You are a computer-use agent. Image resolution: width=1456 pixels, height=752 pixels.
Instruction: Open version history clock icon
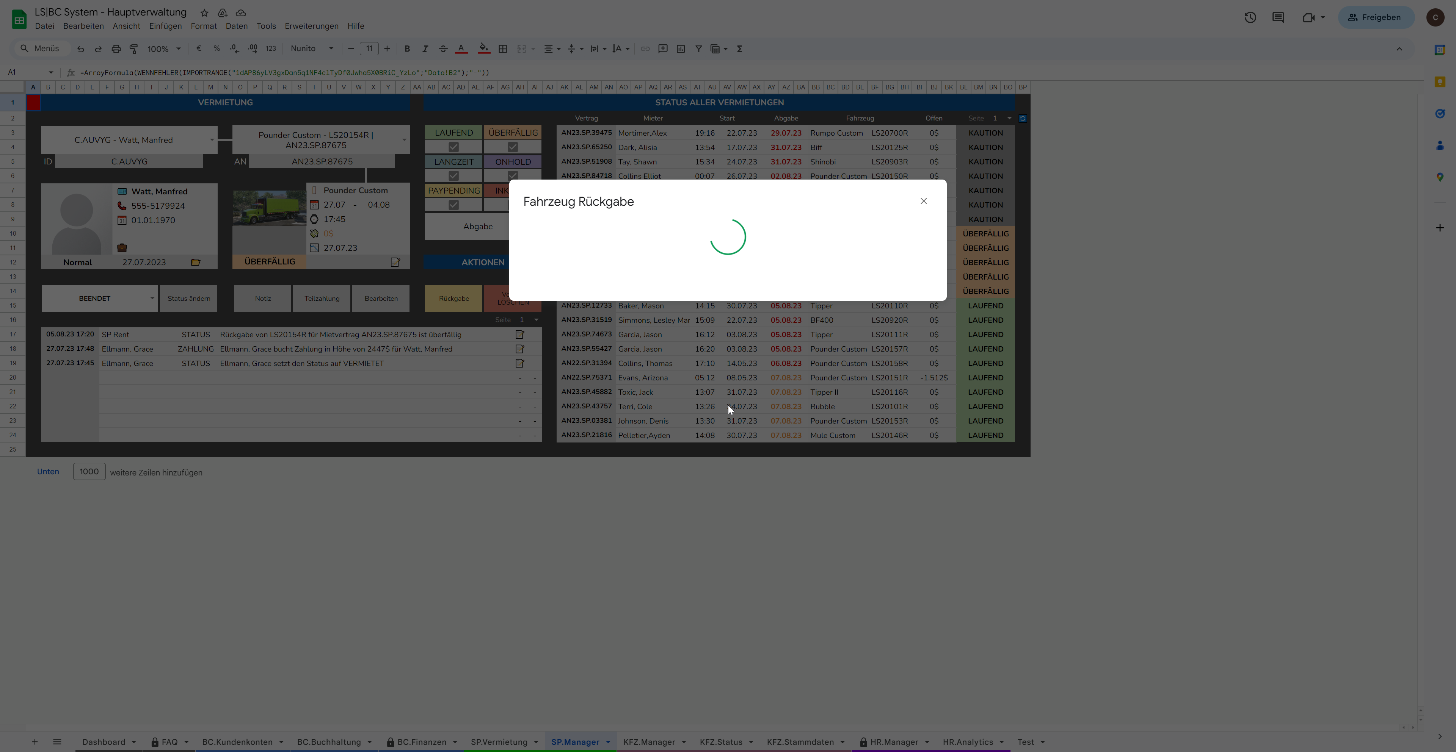click(x=1250, y=17)
